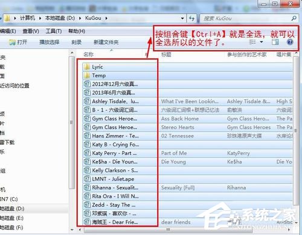The height and width of the screenshot is (235, 302).
Task: Click the 参与创作的艺术家 column header
Action: (246, 54)
